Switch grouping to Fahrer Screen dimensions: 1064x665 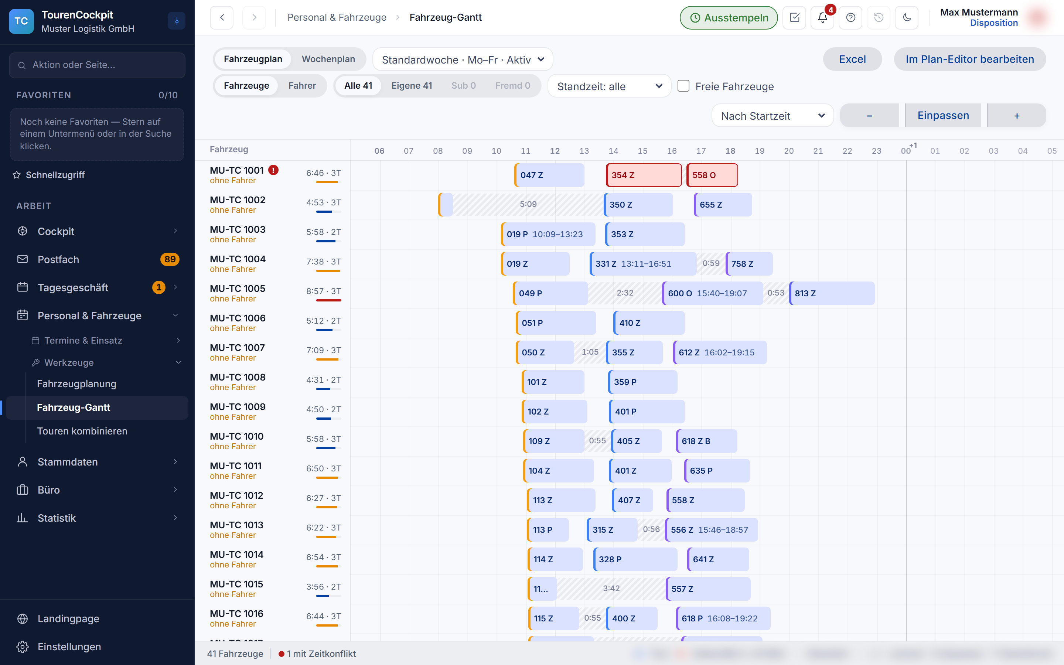tap(302, 85)
